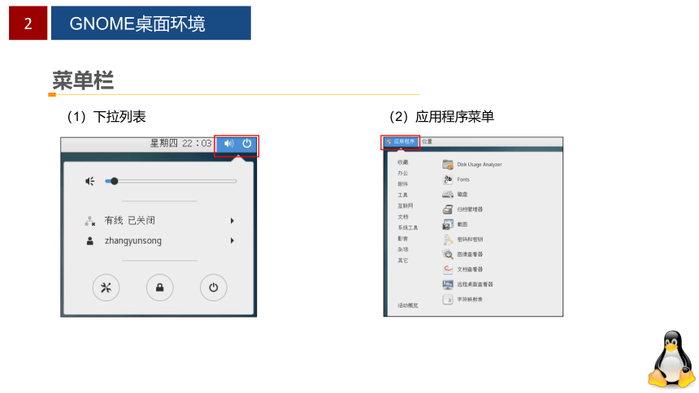Open the Fonts application icon
This screenshot has height=393, width=699.
coord(448,179)
